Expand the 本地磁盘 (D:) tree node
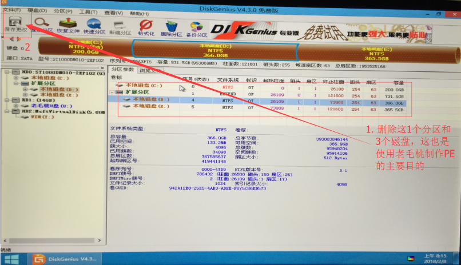This screenshot has width=461, height=265. click(25, 89)
